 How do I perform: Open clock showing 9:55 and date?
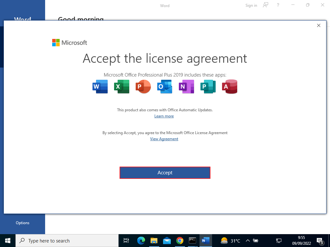301,241
